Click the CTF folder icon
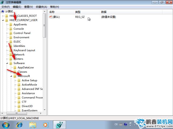The width and height of the screenshot is (173, 129). pyautogui.click(x=19, y=102)
